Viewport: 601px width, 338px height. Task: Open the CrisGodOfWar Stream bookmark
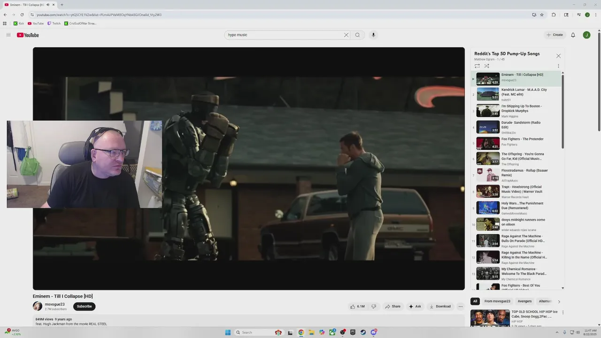(x=80, y=23)
